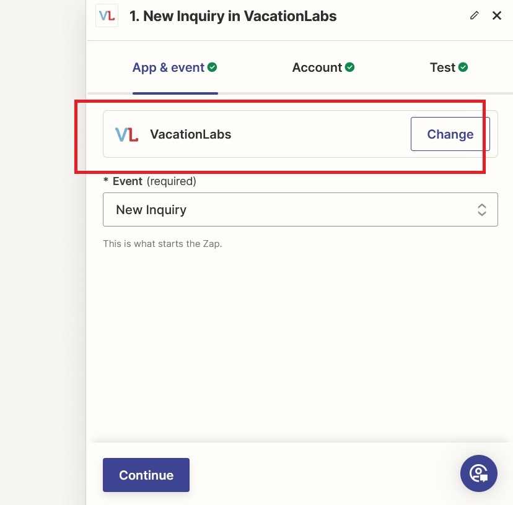Click the empty canvas area left of the panel
Image resolution: width=513 pixels, height=505 pixels.
click(42, 248)
